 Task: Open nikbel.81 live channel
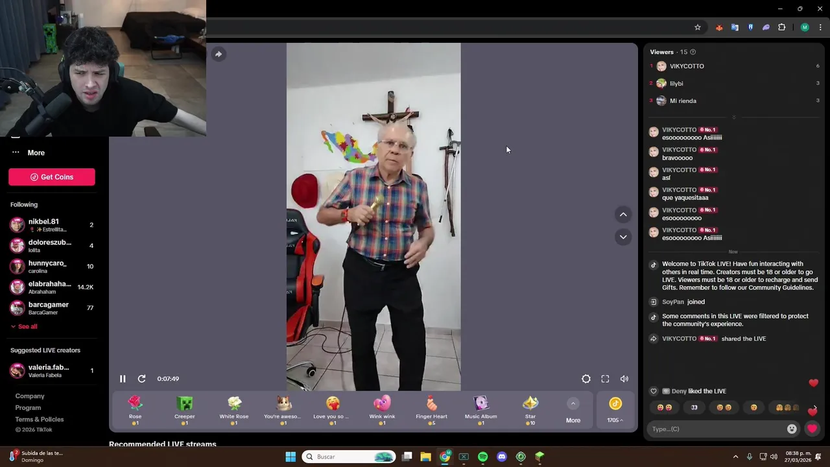pos(52,225)
